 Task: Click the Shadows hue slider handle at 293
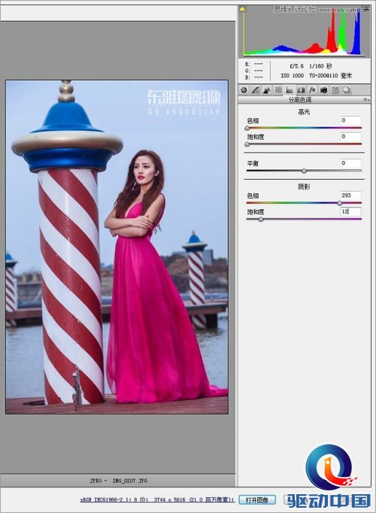pyautogui.click(x=339, y=203)
